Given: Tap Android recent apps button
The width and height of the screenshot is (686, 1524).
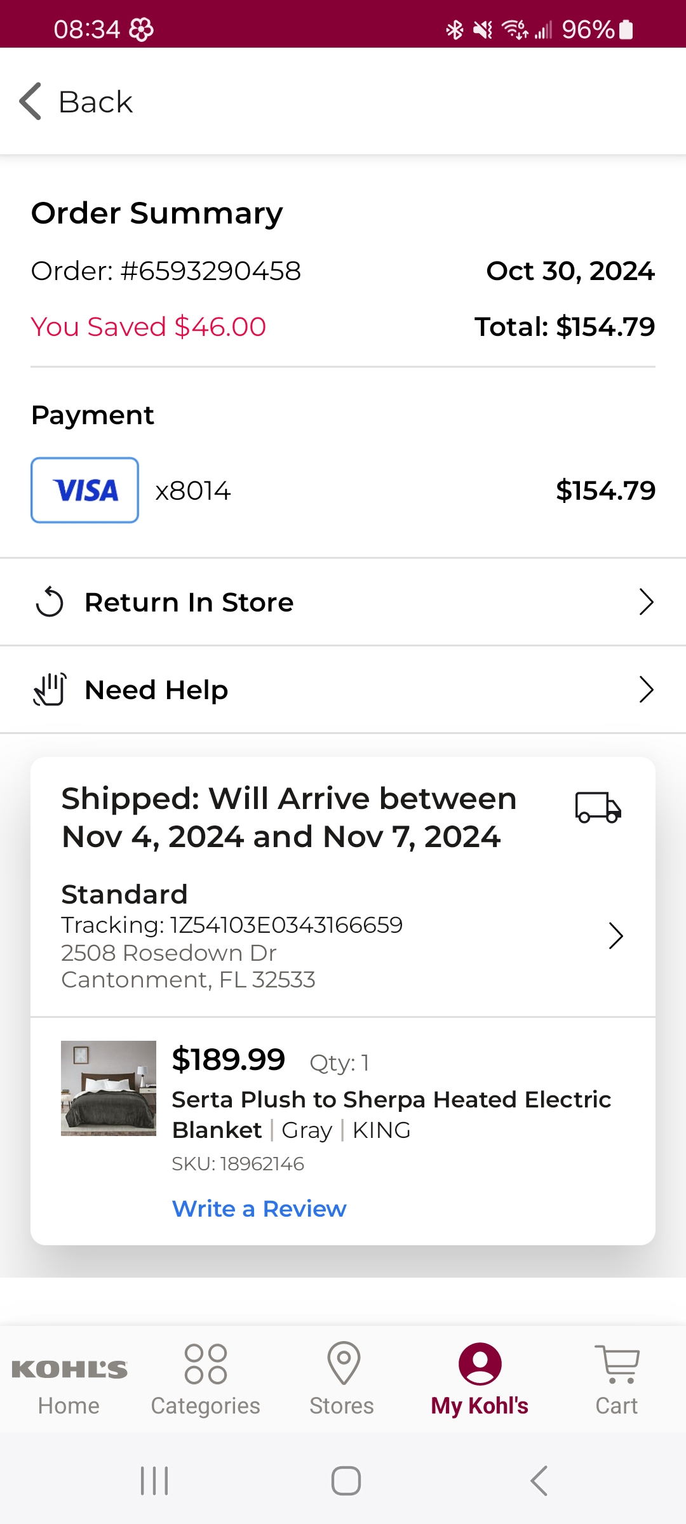Looking at the screenshot, I should (154, 1481).
